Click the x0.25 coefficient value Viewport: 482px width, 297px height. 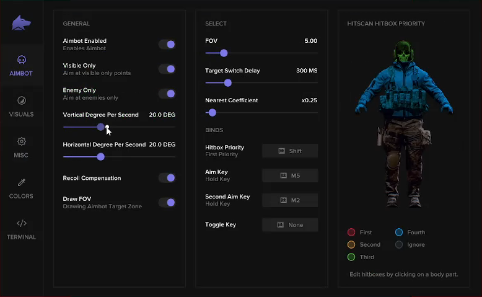(x=309, y=100)
